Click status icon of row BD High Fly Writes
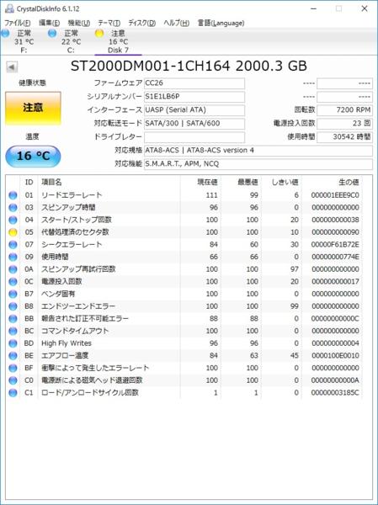378x505 pixels. pos(13,343)
